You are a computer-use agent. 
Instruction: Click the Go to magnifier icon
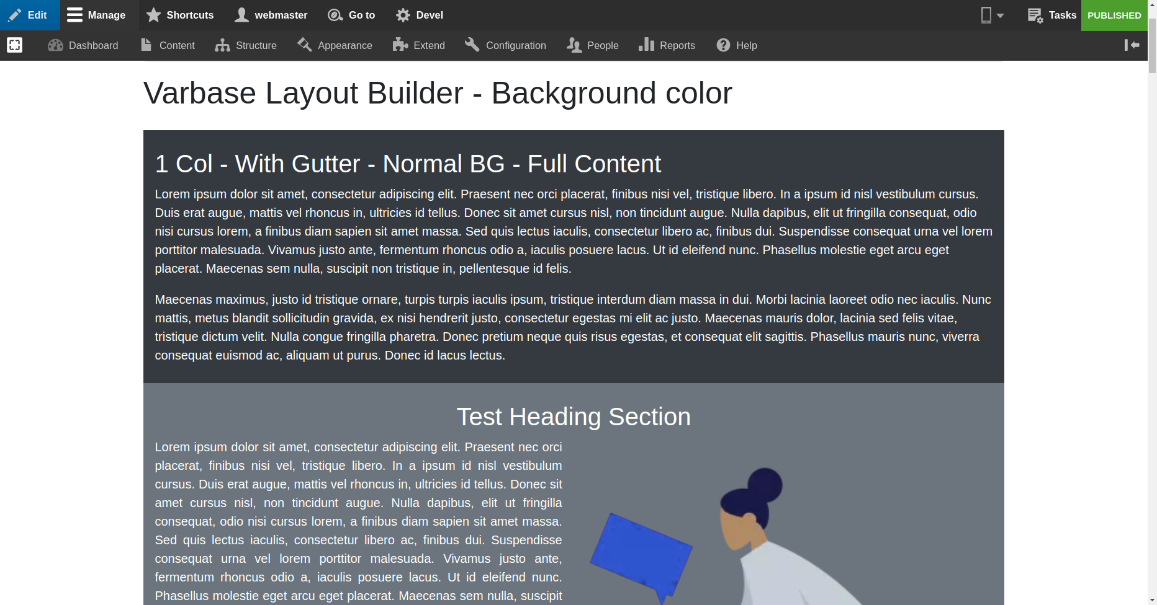(x=335, y=14)
